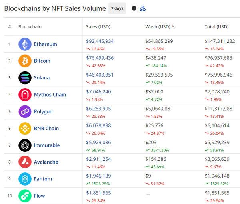Screen dimensions: 240x204
Task: Open the 7 days period selector
Action: [x=117, y=8]
